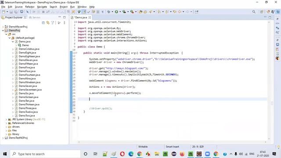Open the toolbar search magnifier

click(x=254, y=12)
